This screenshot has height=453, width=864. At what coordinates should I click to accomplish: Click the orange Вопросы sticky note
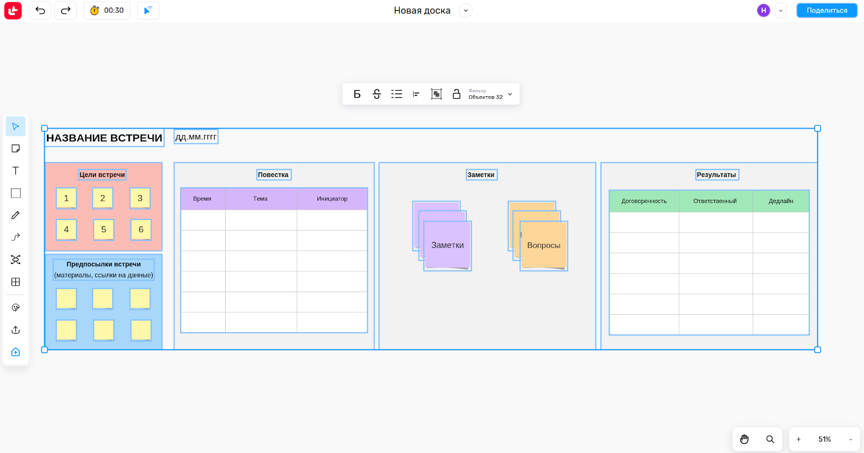(544, 245)
